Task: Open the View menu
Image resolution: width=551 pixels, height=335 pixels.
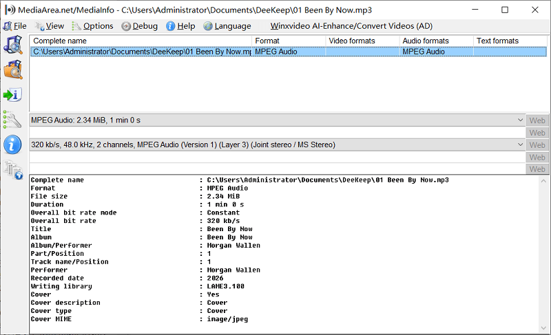Action: coord(50,26)
